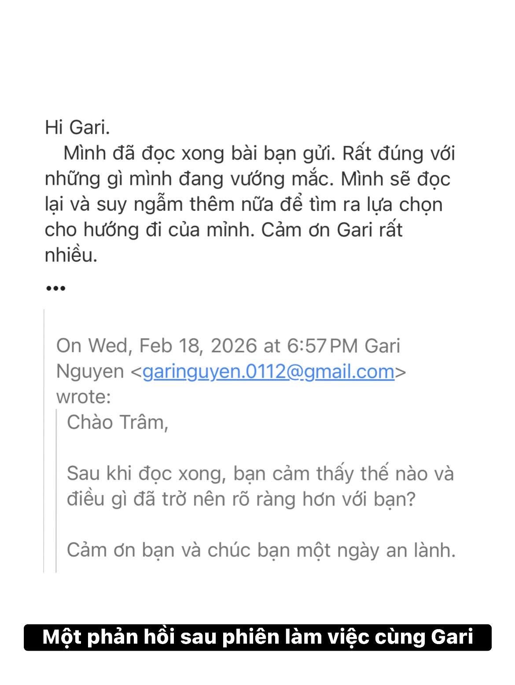Click the sender name "Nguyen" before the email
The height and width of the screenshot is (685, 515).
click(90, 371)
